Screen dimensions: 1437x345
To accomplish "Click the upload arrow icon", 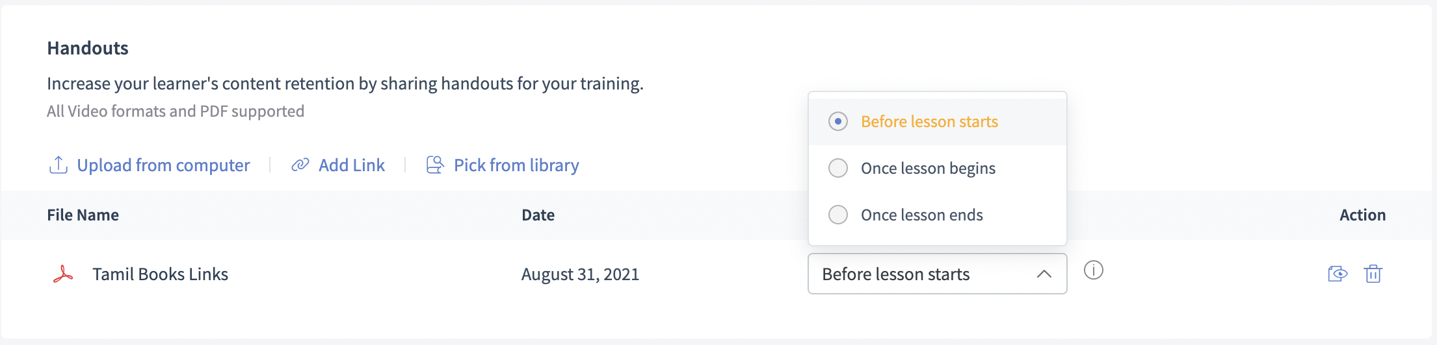I will tap(59, 165).
